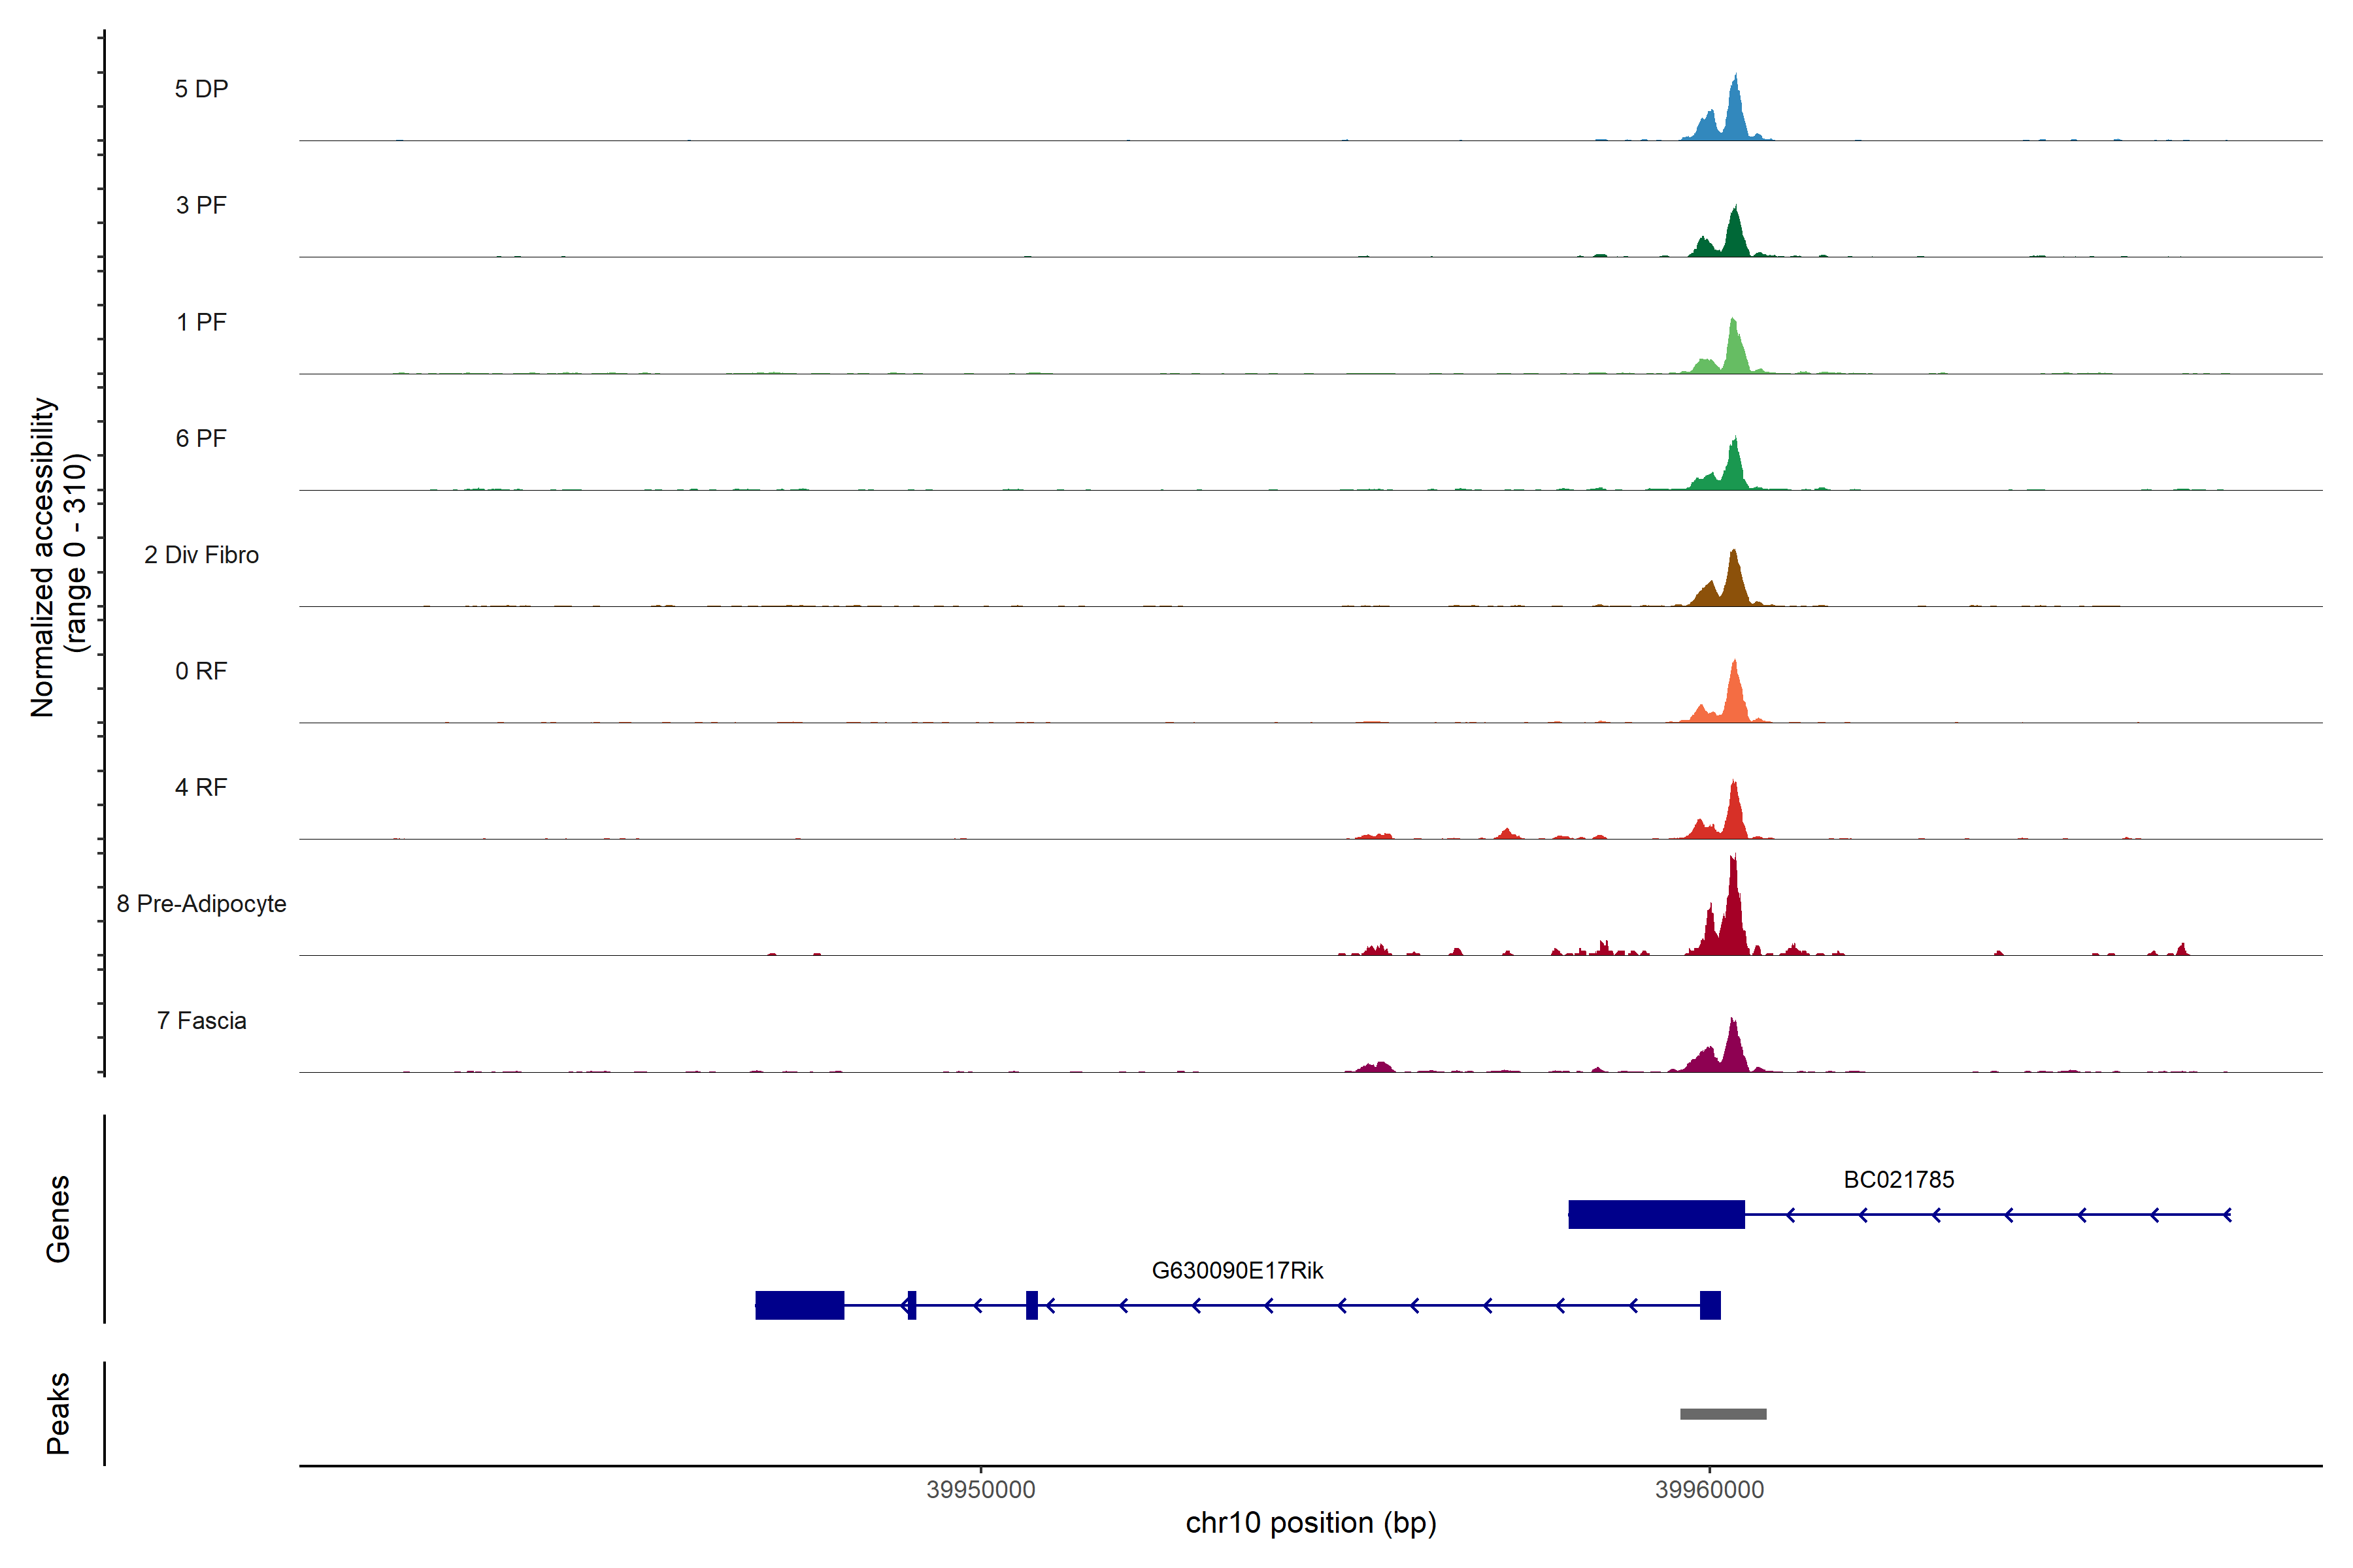Click the gray peak bar in Peaks track

pyautogui.click(x=1723, y=1414)
